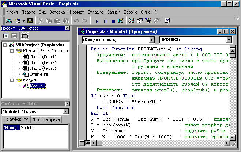This screenshot has width=241, height=152.
Task: Switch to the По категориям tab
Action: click(46, 120)
